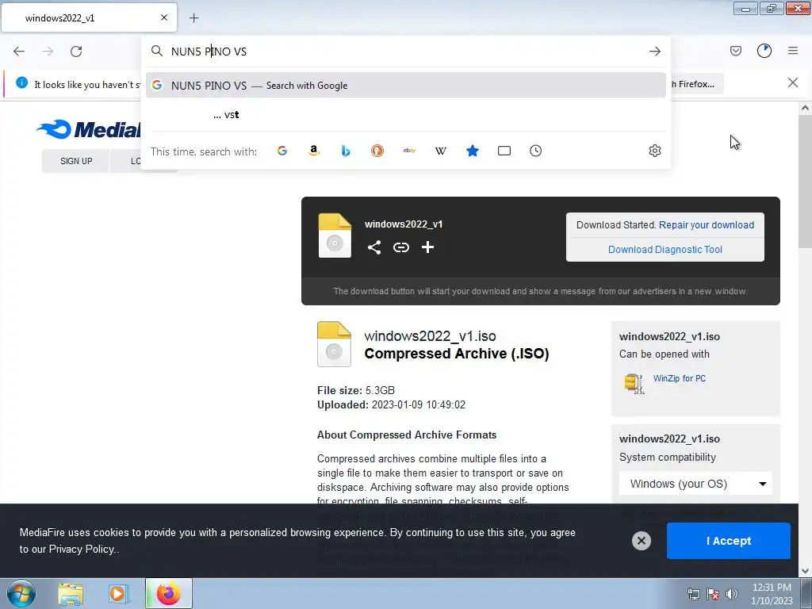Go back with the browser back arrow
This screenshot has width=812, height=609.
(x=19, y=52)
